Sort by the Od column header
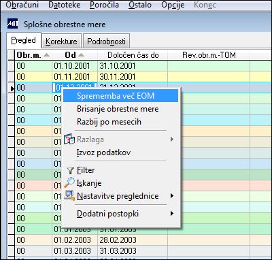This screenshot has height=260, width=272. click(75, 55)
